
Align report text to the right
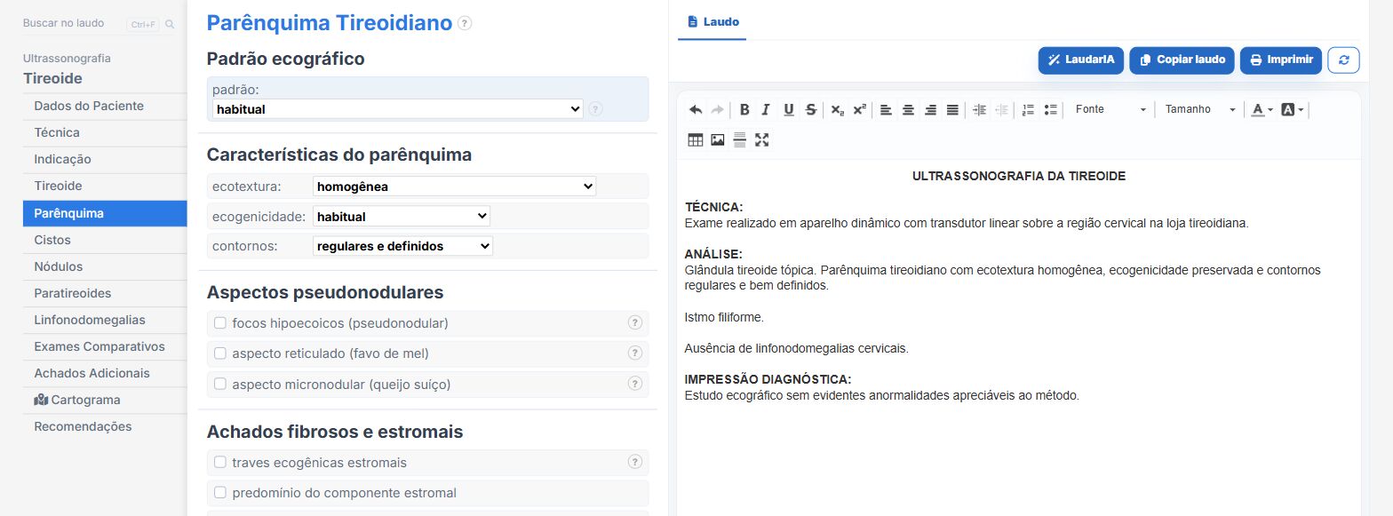[930, 109]
